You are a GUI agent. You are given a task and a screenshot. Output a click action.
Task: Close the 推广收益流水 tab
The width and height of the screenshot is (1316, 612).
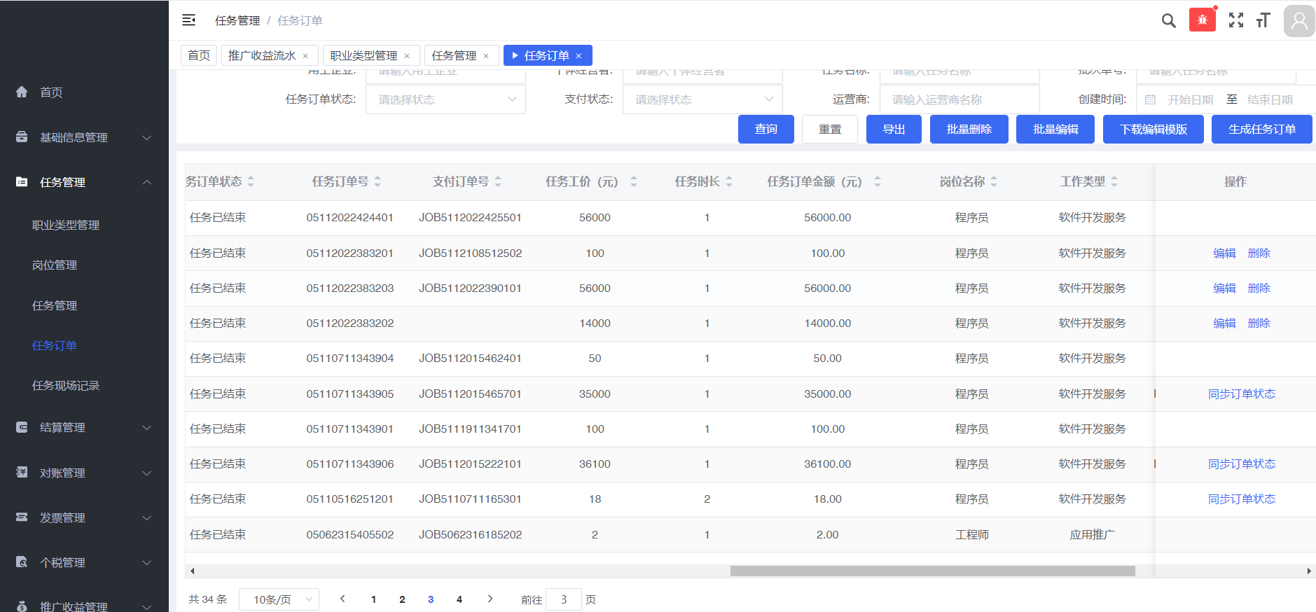(305, 56)
